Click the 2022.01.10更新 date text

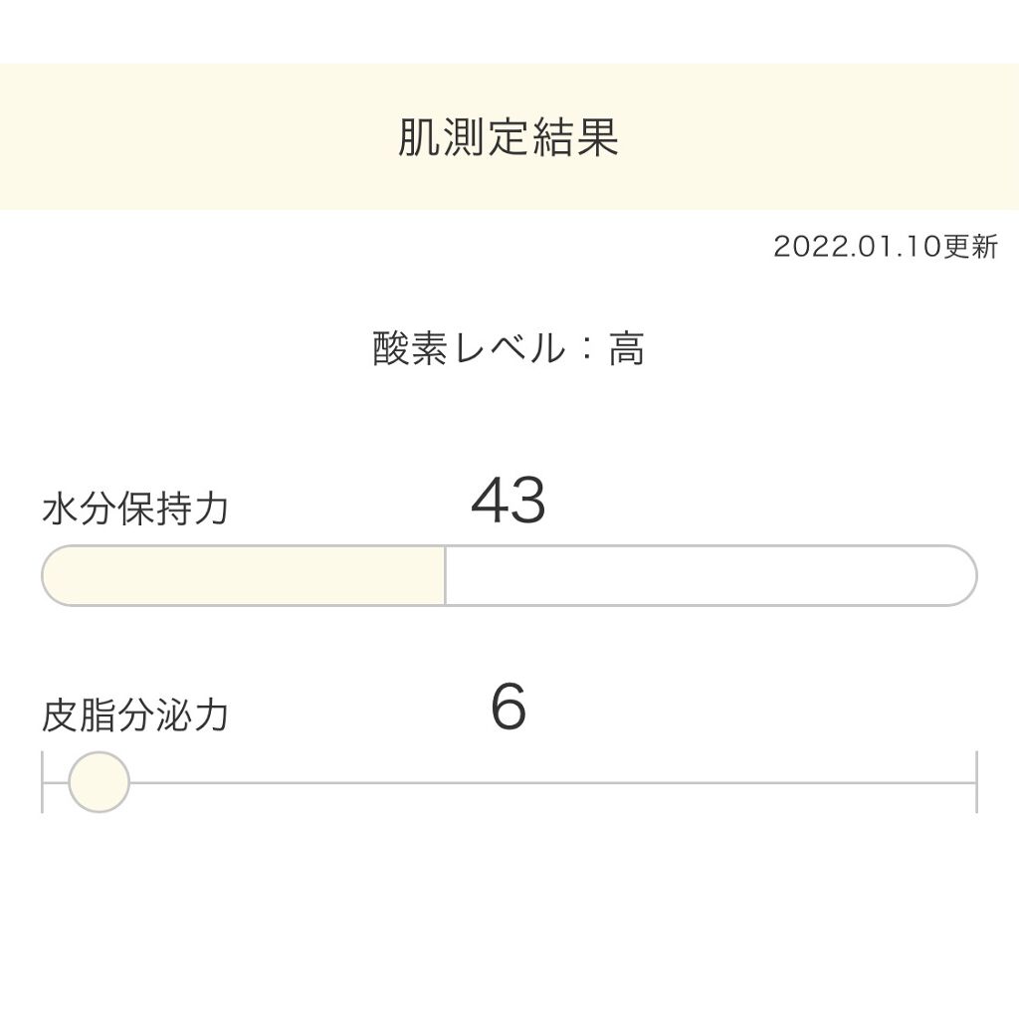click(x=886, y=247)
